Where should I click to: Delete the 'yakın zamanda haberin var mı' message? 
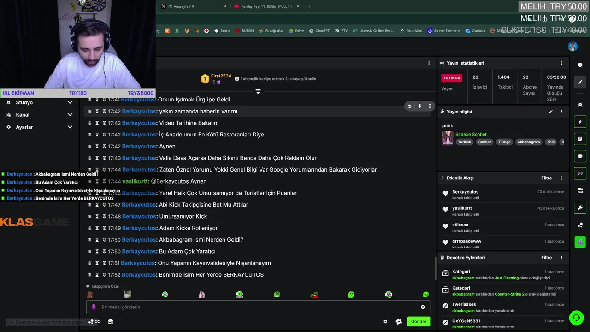pyautogui.click(x=430, y=106)
